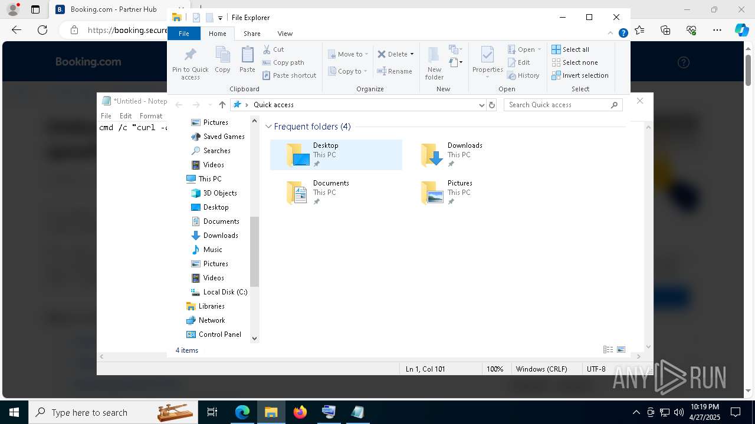Switch to the Home ribbon tab
The height and width of the screenshot is (424, 755).
[217, 34]
